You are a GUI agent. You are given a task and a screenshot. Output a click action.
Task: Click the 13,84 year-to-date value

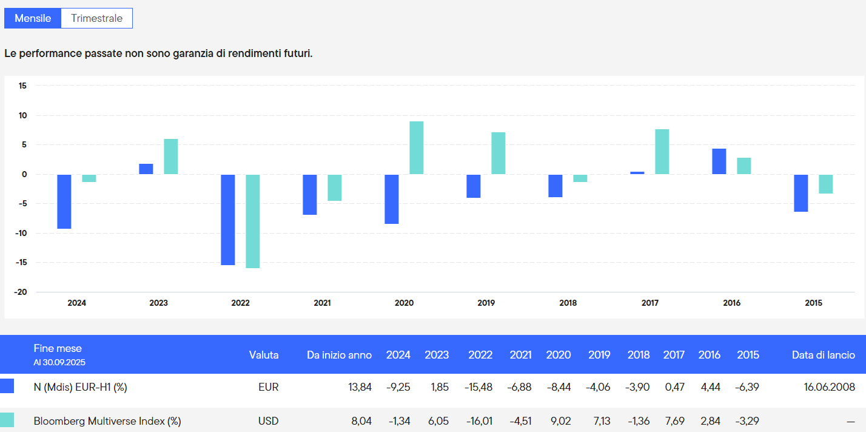[x=360, y=387]
